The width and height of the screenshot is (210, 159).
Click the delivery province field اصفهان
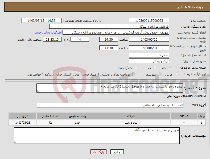(149, 55)
